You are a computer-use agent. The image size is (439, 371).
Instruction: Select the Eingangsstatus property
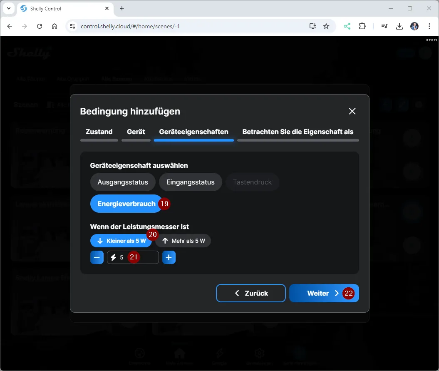pos(190,182)
